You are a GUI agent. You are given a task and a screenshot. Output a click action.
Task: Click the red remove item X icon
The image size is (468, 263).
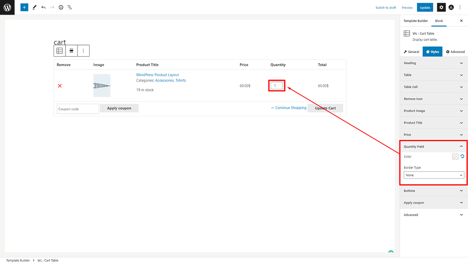tap(60, 86)
